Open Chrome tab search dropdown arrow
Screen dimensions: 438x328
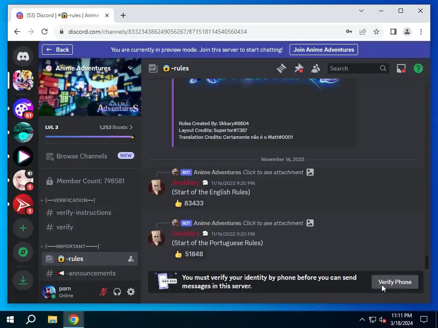pos(361,11)
